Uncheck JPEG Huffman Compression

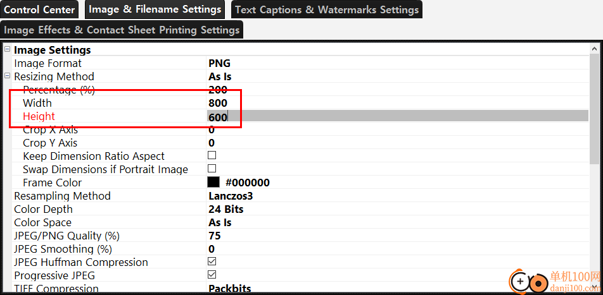click(x=212, y=262)
